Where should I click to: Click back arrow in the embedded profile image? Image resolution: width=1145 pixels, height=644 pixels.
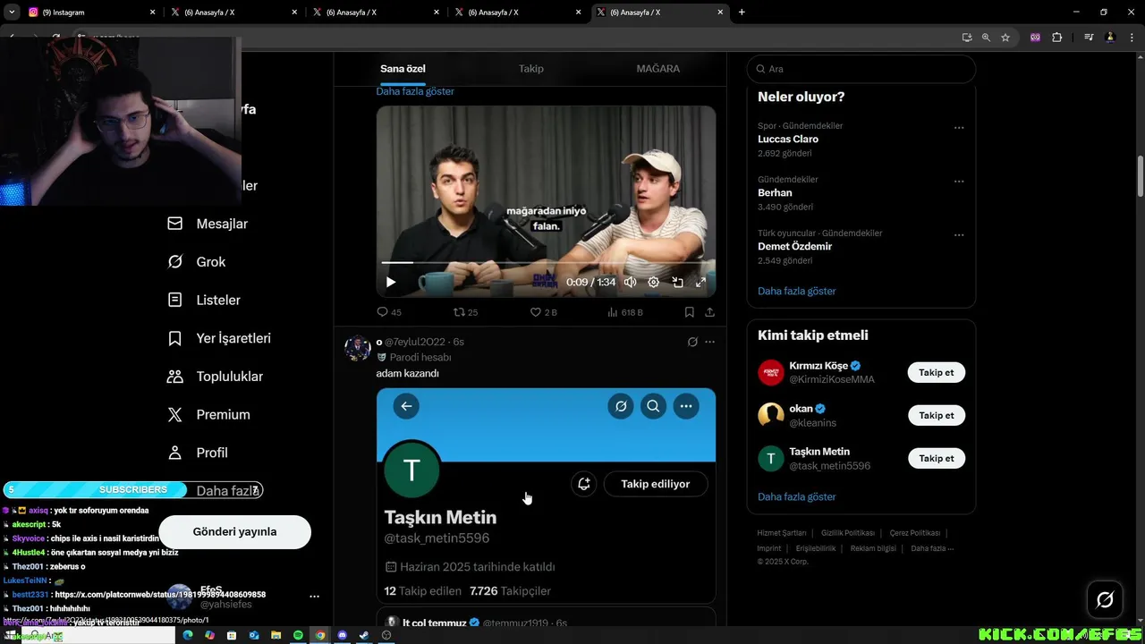[x=406, y=406]
